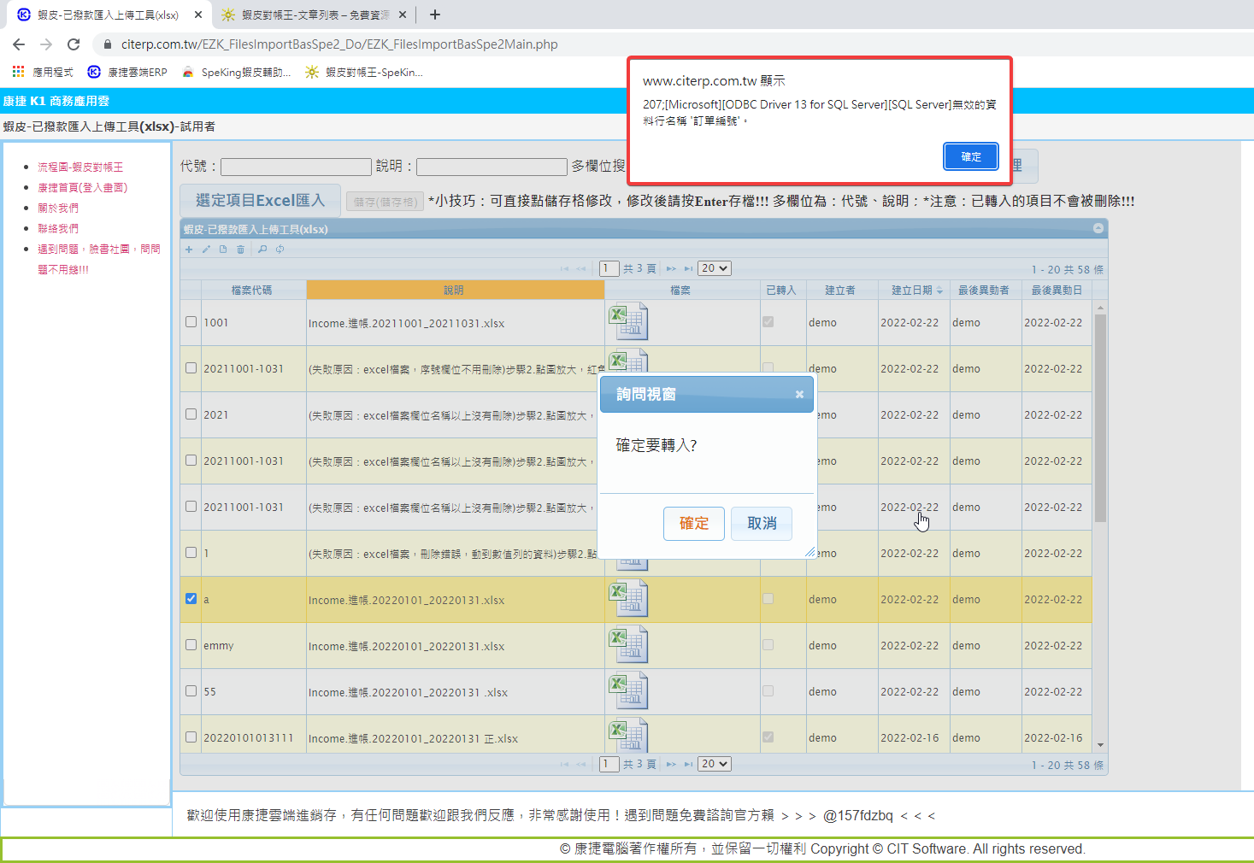Click 取消 in the 詢問視窗 dialog

point(761,523)
